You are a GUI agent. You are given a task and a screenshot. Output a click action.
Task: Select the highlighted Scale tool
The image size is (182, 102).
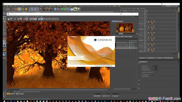[x=19, y=9]
